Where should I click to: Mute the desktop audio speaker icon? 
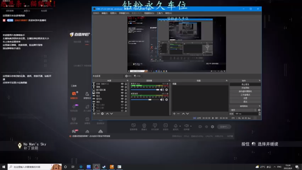click(162, 100)
